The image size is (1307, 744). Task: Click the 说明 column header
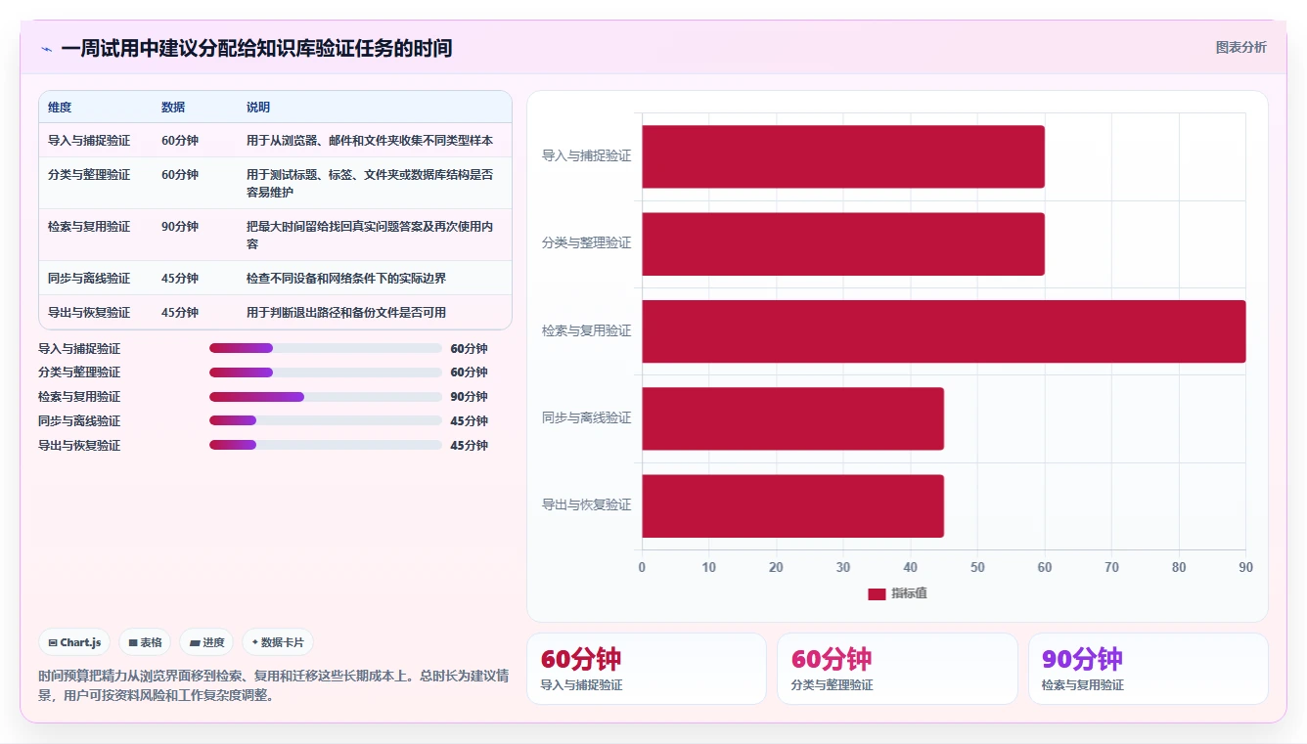click(x=258, y=108)
